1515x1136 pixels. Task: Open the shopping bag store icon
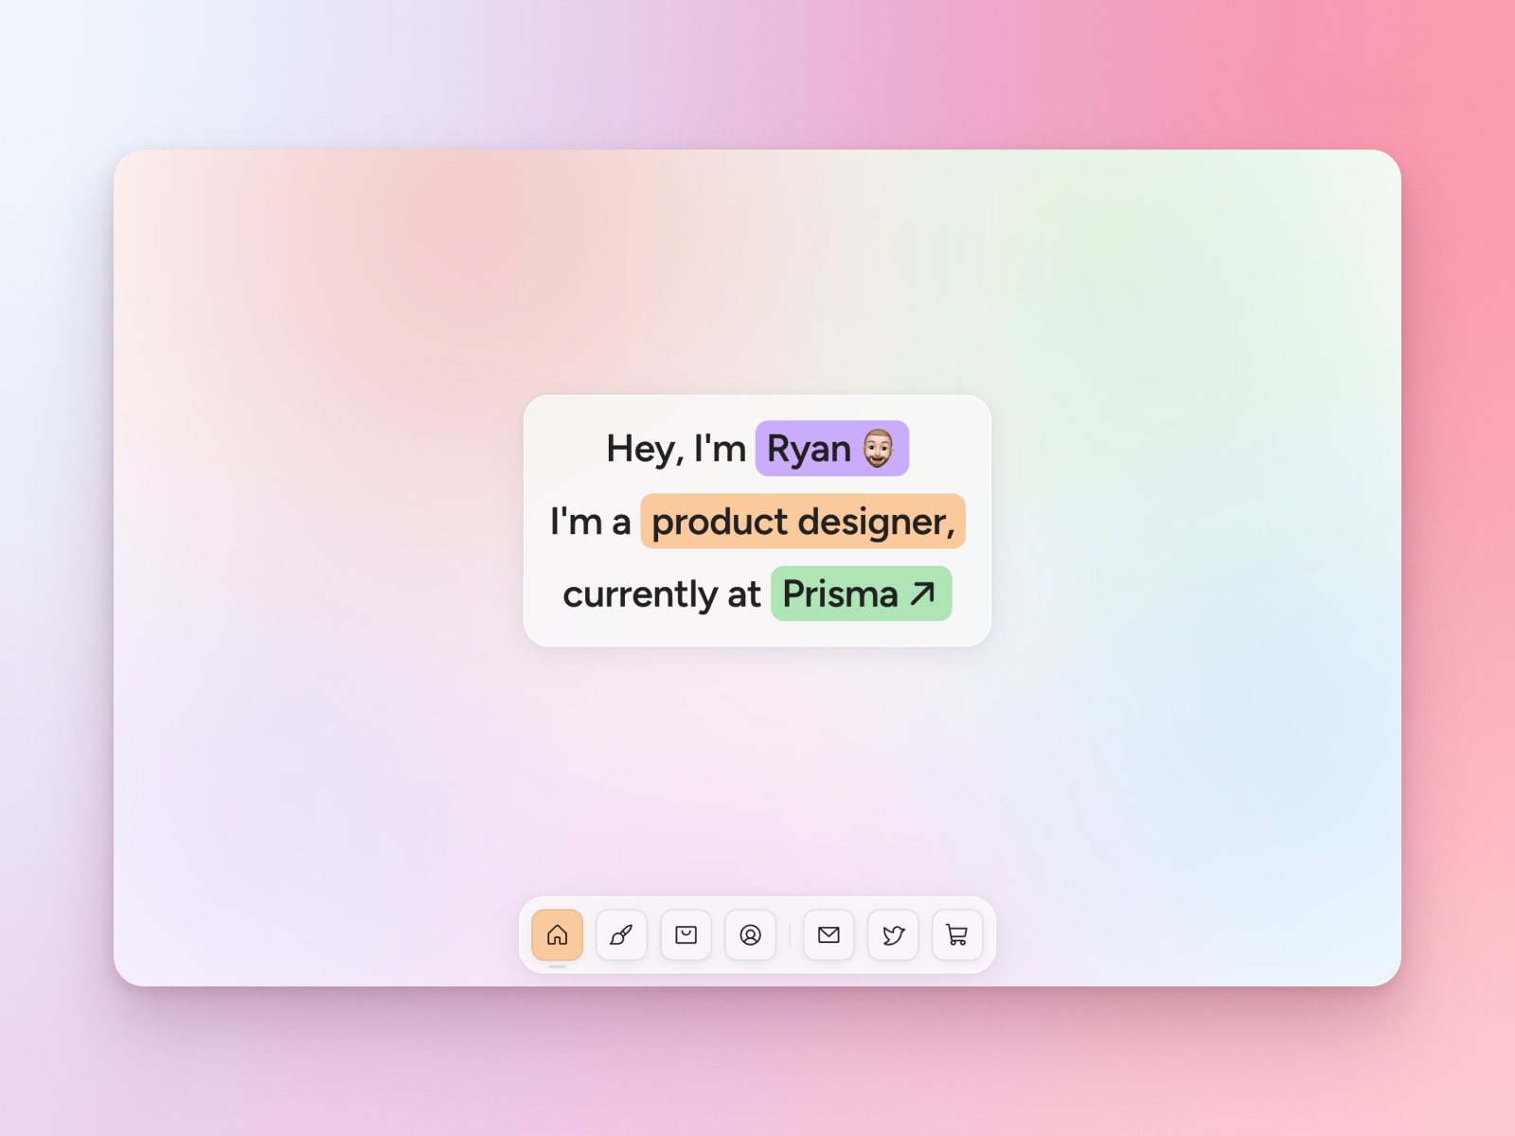pos(686,935)
